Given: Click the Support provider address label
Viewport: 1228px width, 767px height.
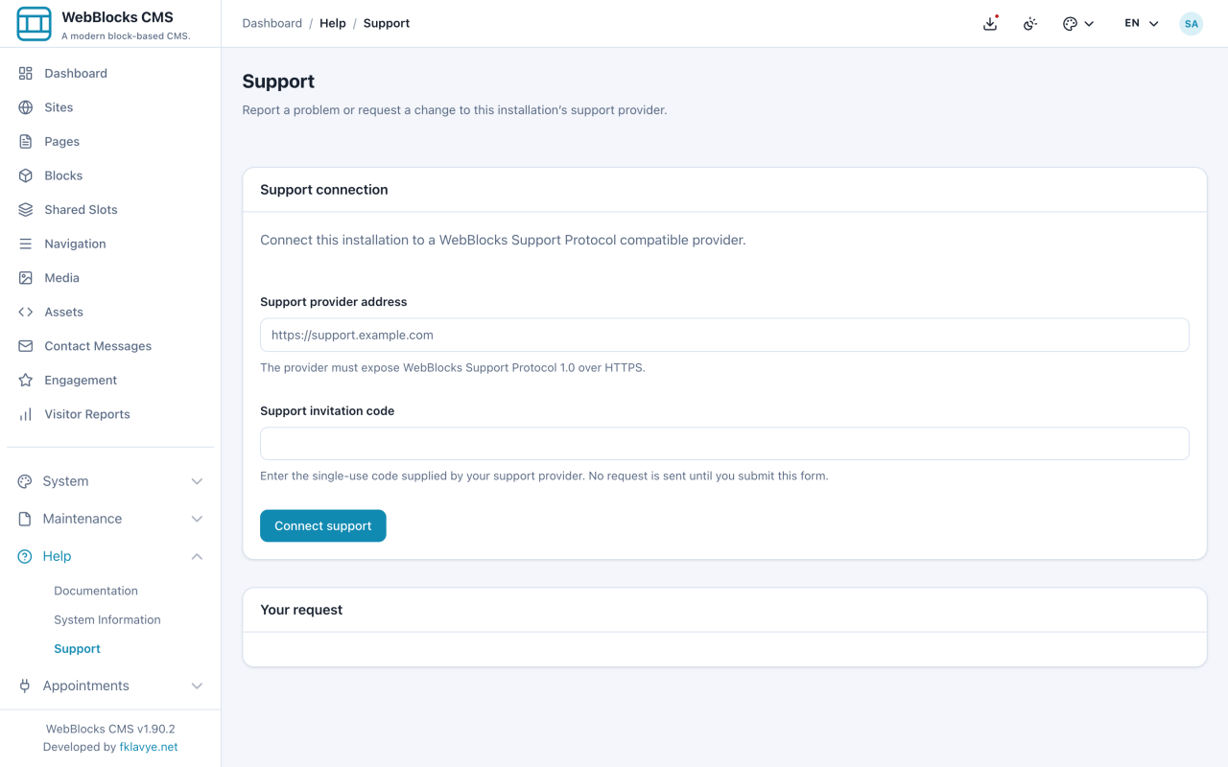Looking at the screenshot, I should point(334,302).
